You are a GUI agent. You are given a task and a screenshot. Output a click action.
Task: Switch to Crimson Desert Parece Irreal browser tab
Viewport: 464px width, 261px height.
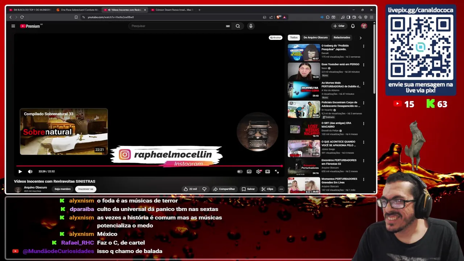pyautogui.click(x=172, y=10)
